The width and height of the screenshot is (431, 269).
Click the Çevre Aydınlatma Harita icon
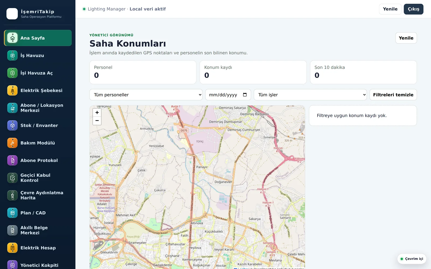pos(12,195)
